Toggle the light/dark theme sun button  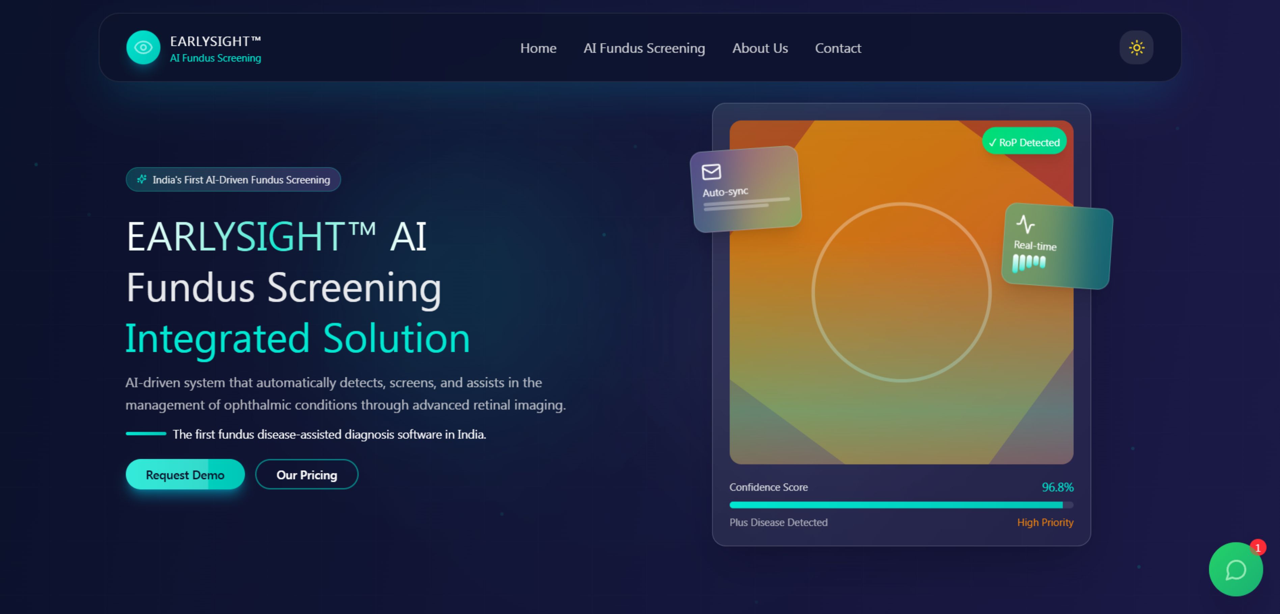[1136, 48]
